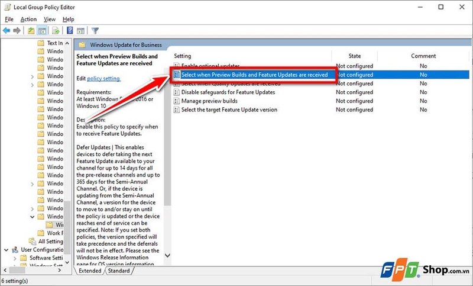Click No comment for target Feature Update version
The width and height of the screenshot is (473, 286).
[x=423, y=110]
